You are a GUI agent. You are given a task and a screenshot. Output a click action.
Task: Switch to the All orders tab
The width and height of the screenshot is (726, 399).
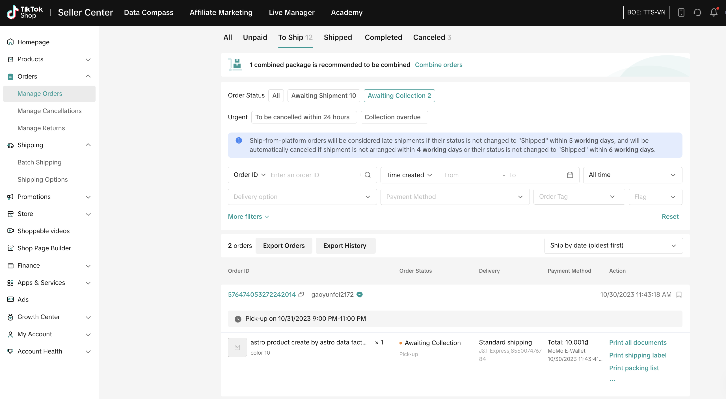pyautogui.click(x=228, y=38)
